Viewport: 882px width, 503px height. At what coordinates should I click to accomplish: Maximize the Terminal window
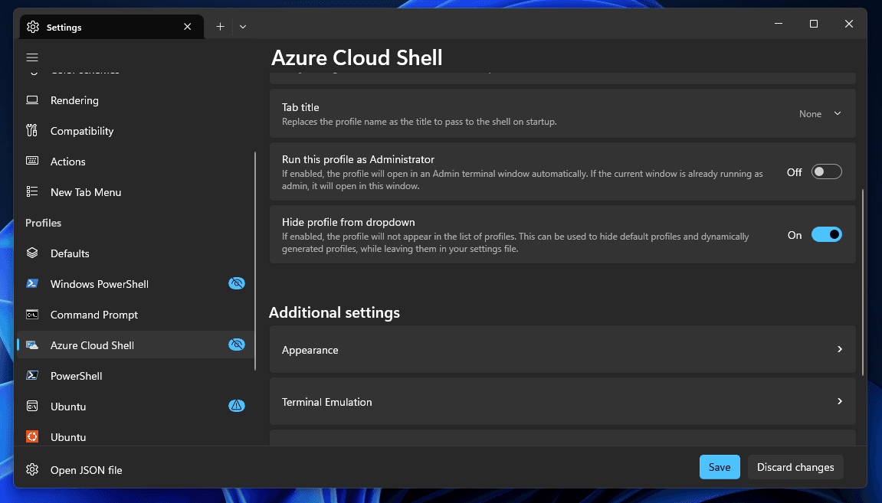[x=813, y=24]
